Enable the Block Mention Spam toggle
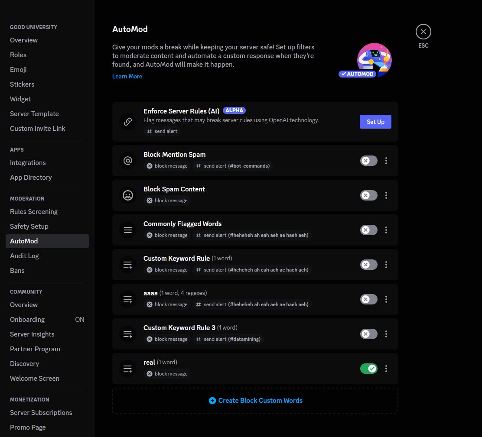 coord(368,161)
